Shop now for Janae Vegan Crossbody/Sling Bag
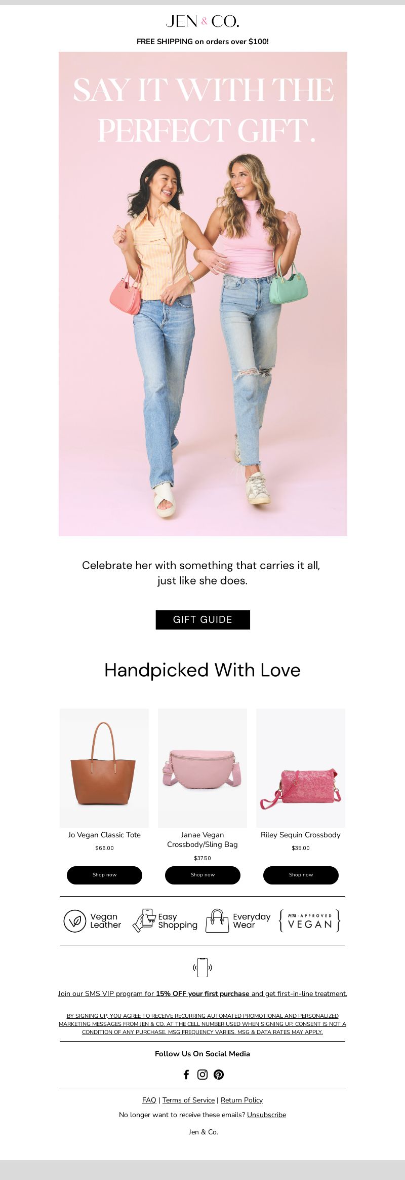This screenshot has width=405, height=1180. (202, 875)
